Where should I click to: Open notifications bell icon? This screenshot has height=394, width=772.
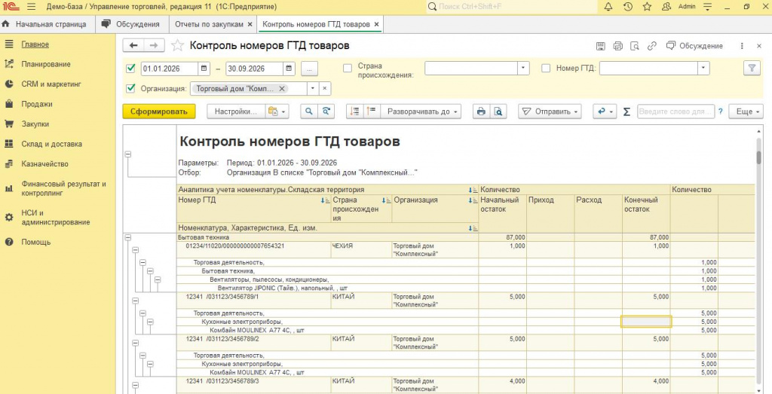click(608, 7)
